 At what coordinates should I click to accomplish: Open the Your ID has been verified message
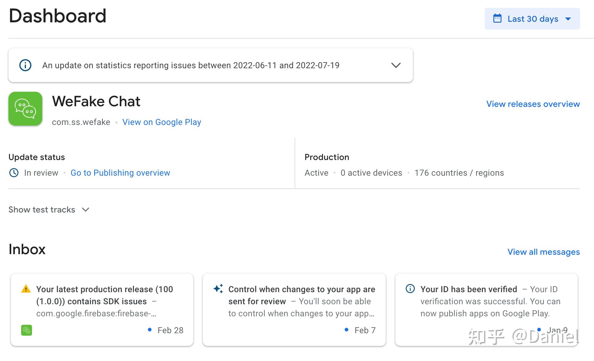point(486,302)
